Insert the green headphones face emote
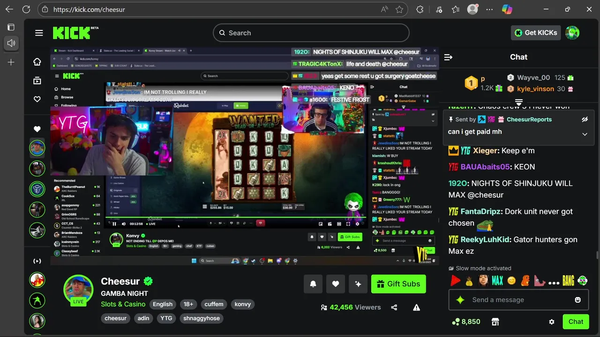The image size is (600, 337). [x=582, y=281]
